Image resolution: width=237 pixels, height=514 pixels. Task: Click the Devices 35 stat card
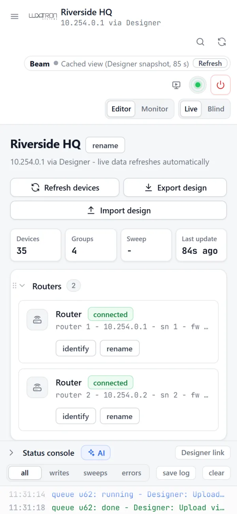click(x=36, y=245)
